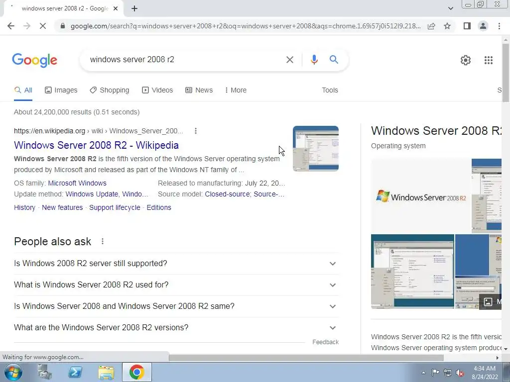Follow the Microsoft Windows OS family link
The height and width of the screenshot is (382, 510).
[x=77, y=183]
